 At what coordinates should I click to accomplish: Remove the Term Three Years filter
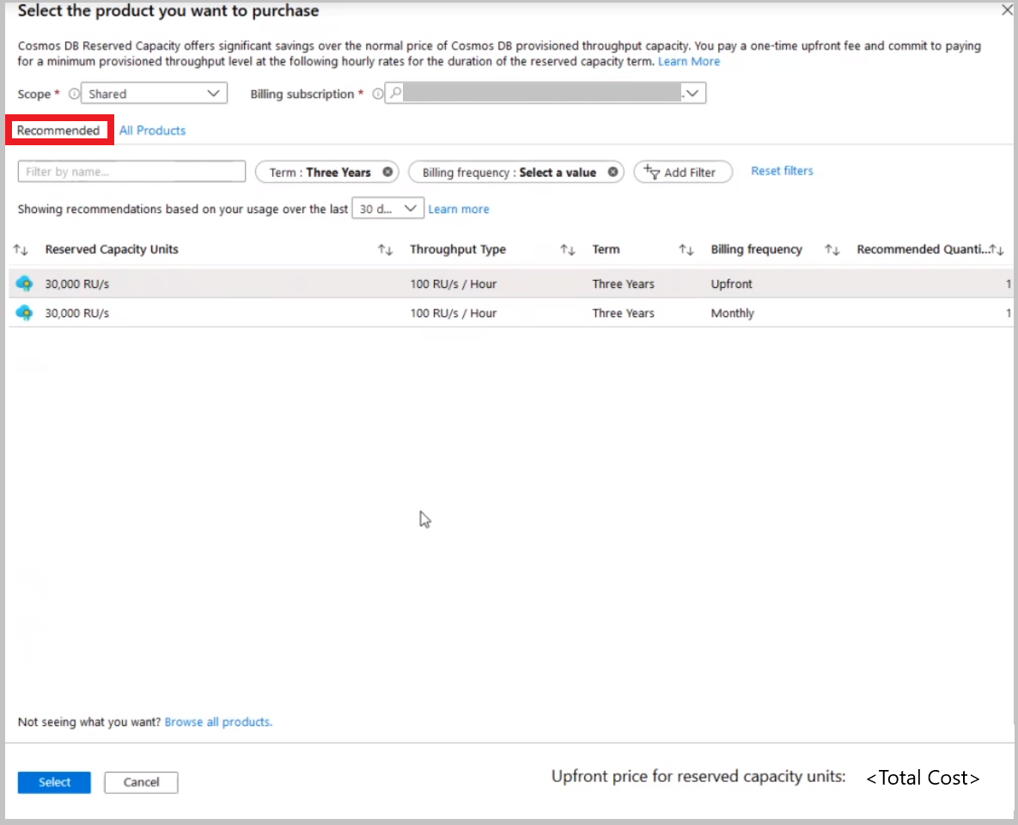click(x=387, y=172)
